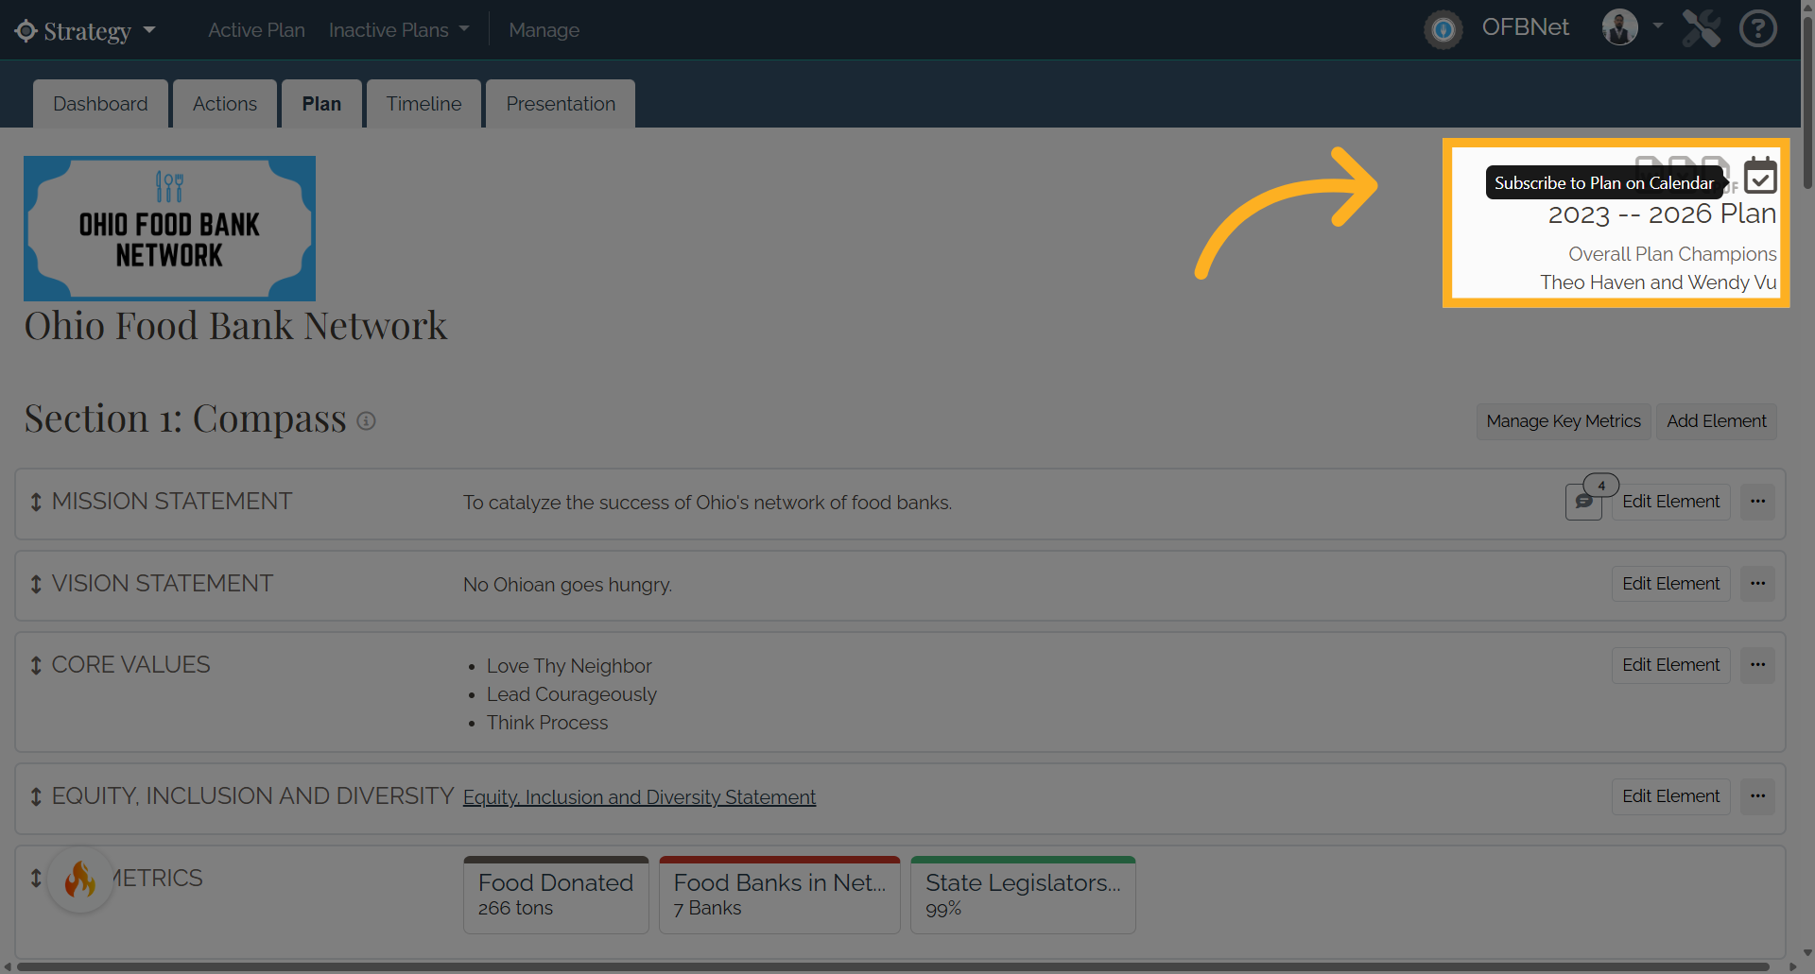Open the Food Banks in Net... metric card
The height and width of the screenshot is (974, 1815).
779,895
